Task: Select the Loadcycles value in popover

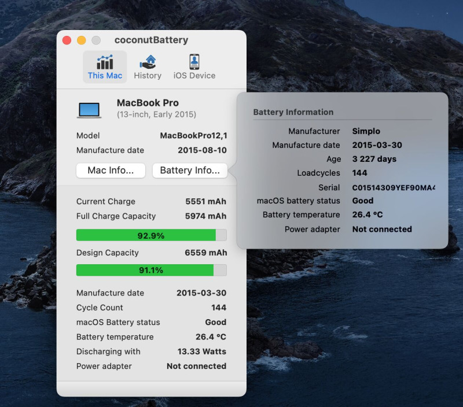Action: (x=359, y=173)
